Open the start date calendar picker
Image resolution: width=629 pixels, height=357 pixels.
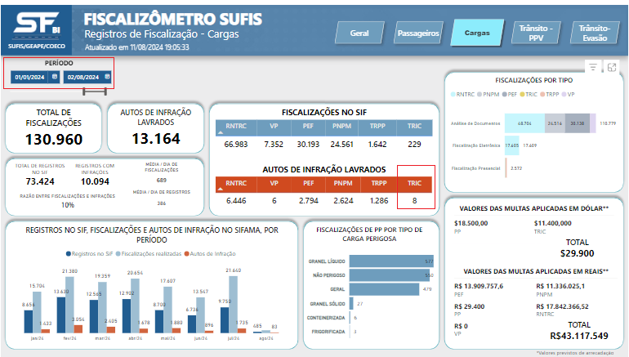(x=54, y=77)
